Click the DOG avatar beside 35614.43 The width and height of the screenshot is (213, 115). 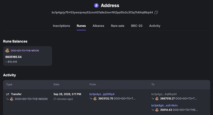point(157,110)
